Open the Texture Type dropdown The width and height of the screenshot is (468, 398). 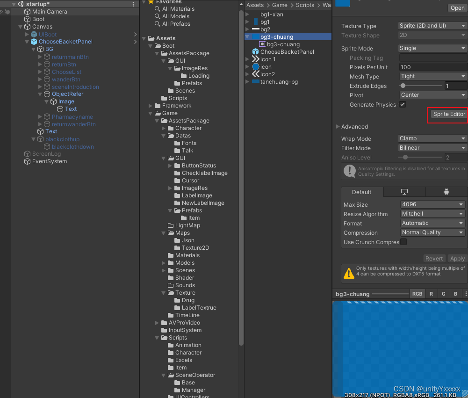coord(432,25)
